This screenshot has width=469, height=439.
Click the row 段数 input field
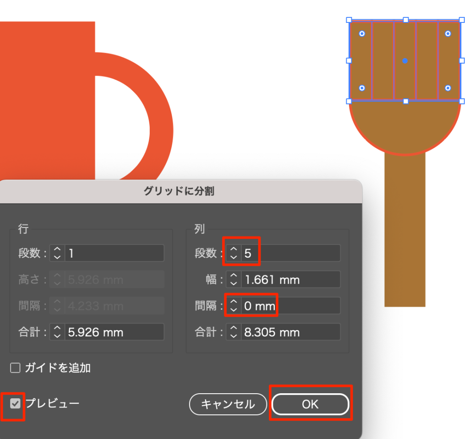coord(115,253)
